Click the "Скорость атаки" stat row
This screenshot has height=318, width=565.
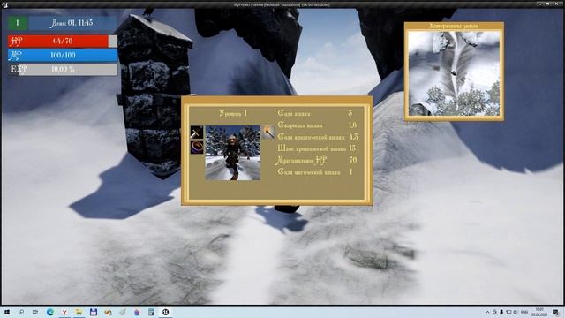point(318,125)
